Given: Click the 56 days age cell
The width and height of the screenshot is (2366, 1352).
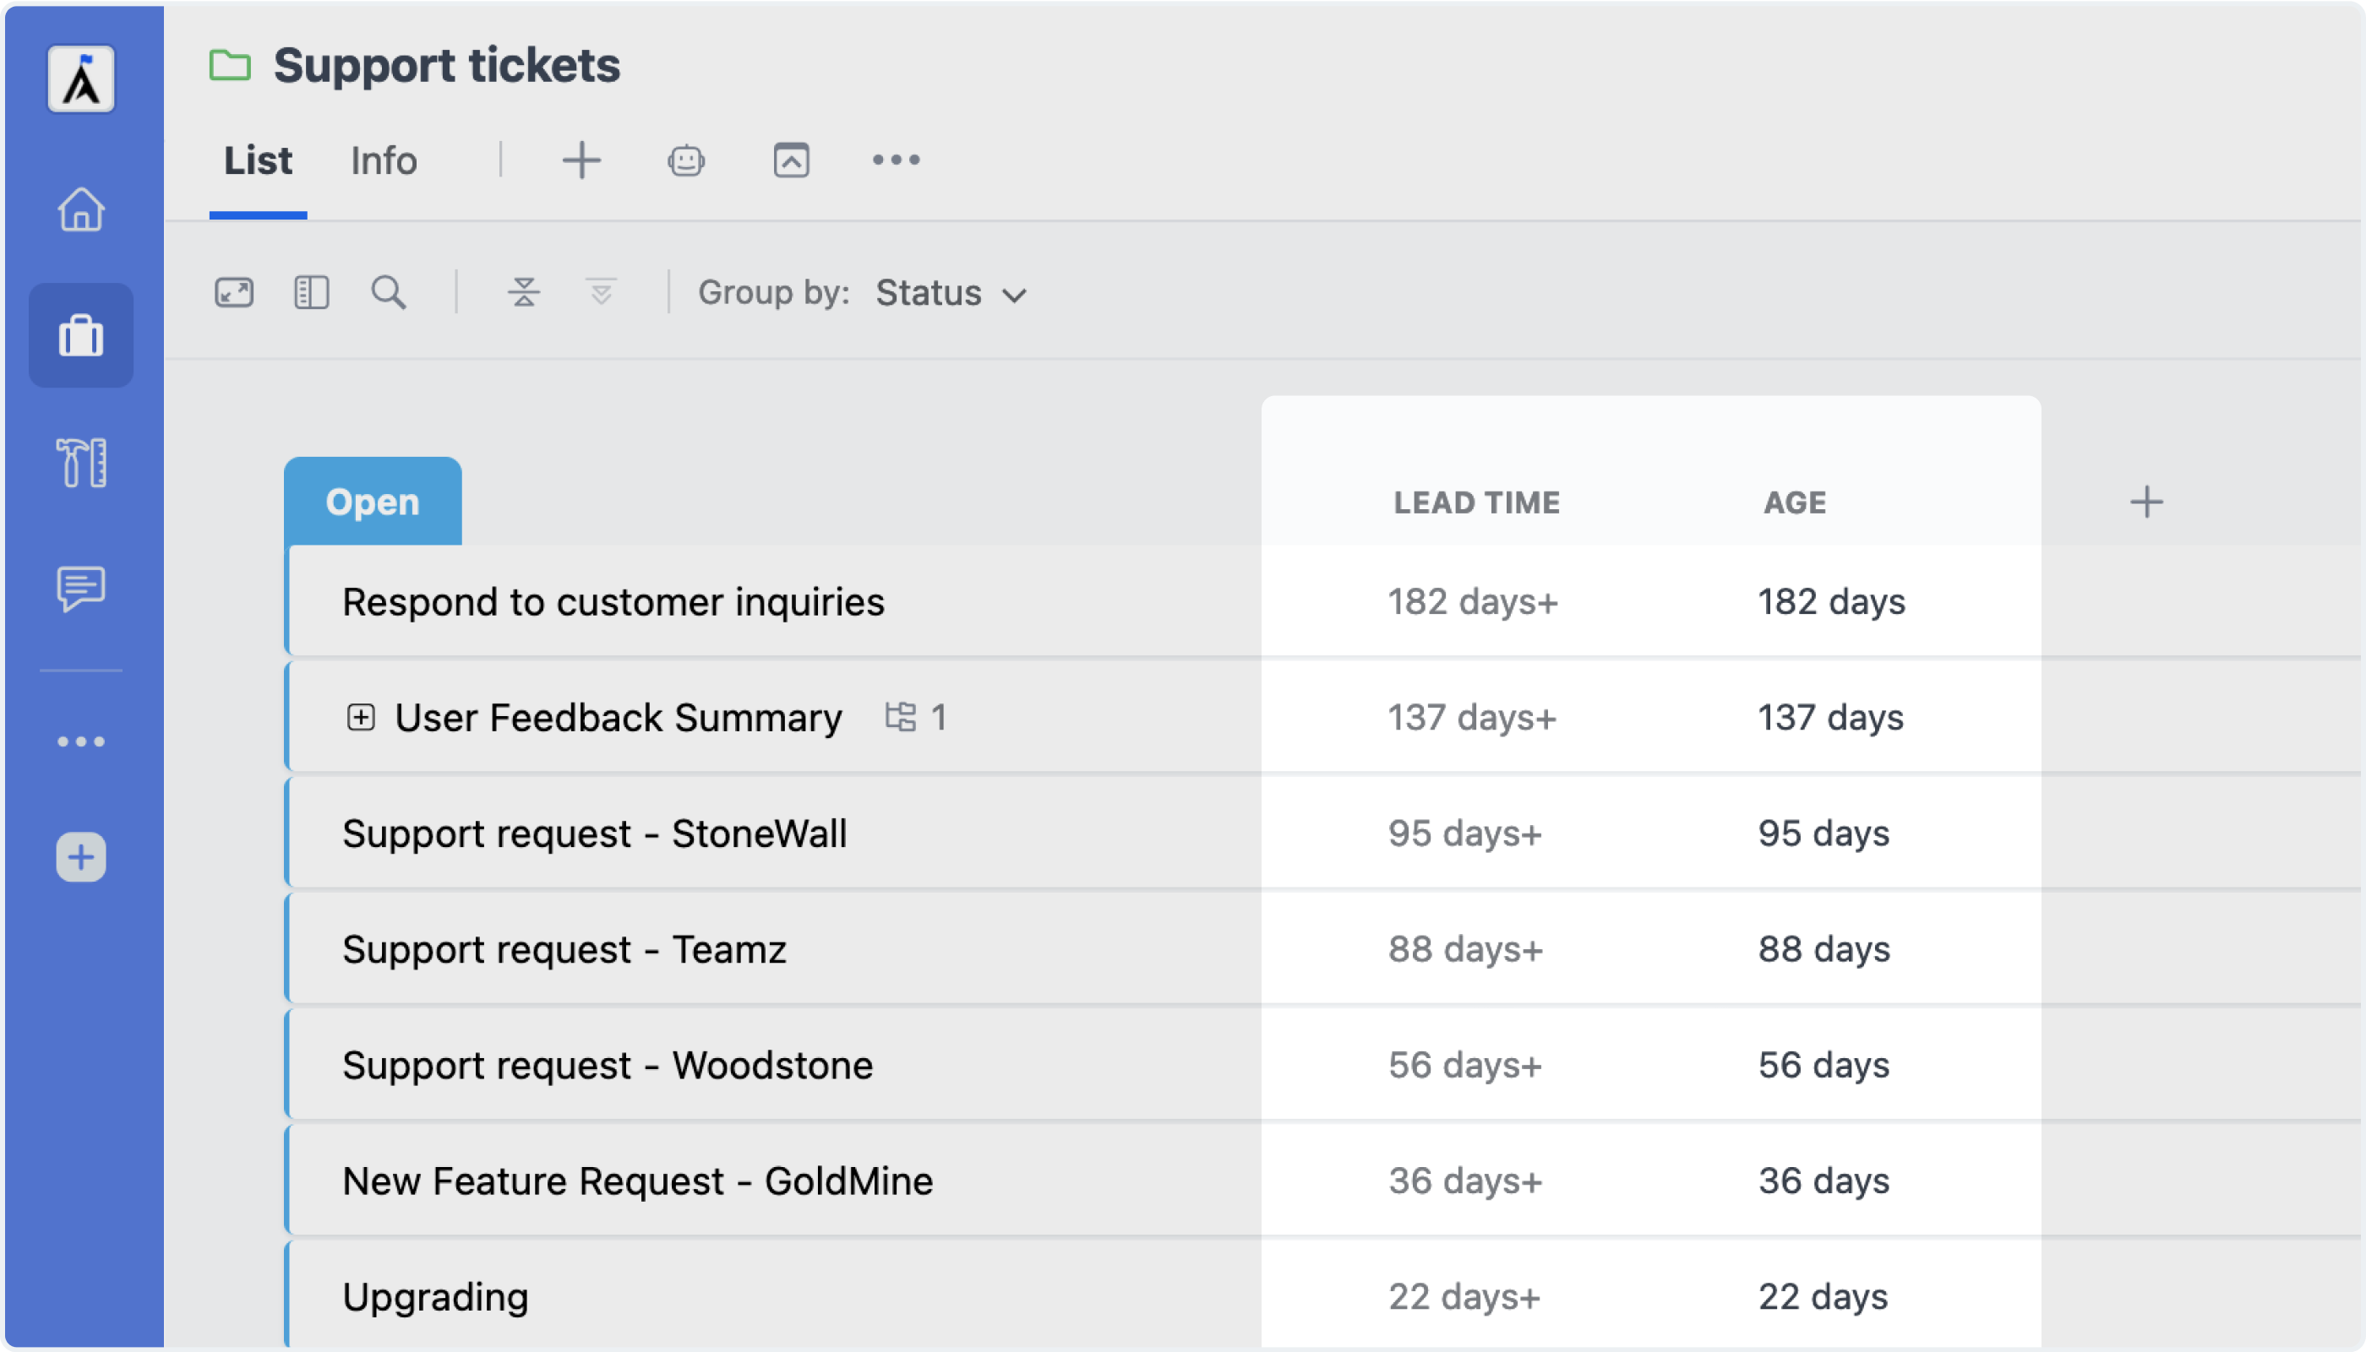Looking at the screenshot, I should [x=1824, y=1065].
